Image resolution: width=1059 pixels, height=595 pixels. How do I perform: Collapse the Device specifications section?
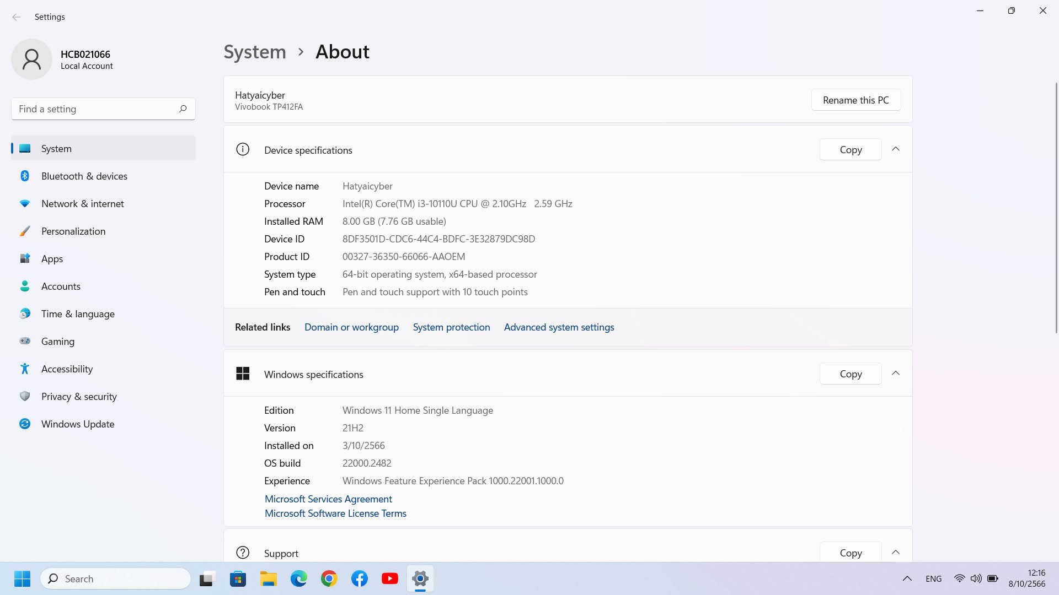point(896,149)
